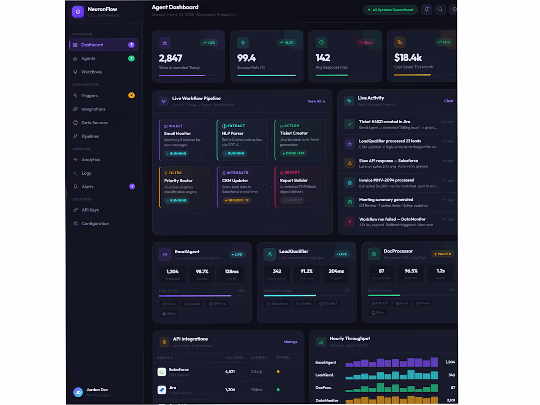
Task: Open user menu dots beside Jordan Dev
Action: pyautogui.click(x=134, y=392)
